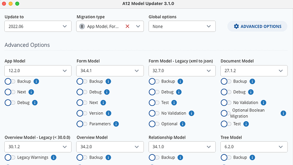This screenshot has height=165, width=293.
Task: Click the Global options label
Action: [x=163, y=17]
